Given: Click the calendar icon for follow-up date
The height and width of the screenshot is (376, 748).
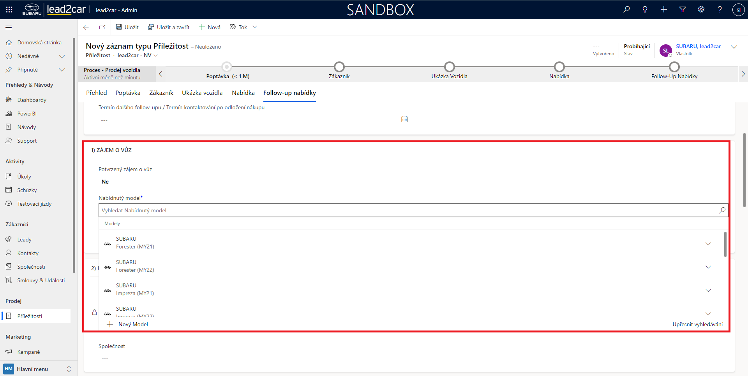Looking at the screenshot, I should [404, 119].
